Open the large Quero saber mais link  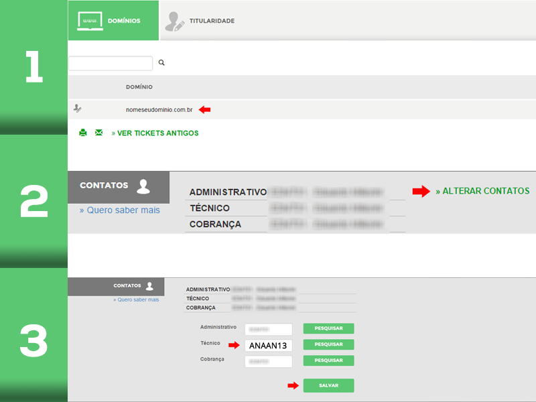click(x=120, y=210)
